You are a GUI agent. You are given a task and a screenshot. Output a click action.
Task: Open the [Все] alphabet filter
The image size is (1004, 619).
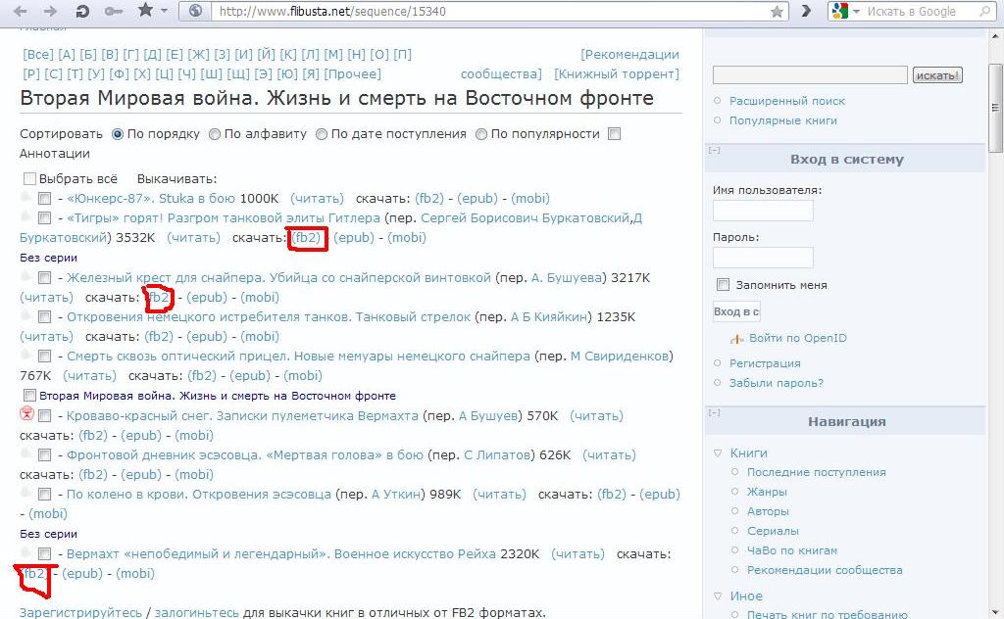pos(38,54)
